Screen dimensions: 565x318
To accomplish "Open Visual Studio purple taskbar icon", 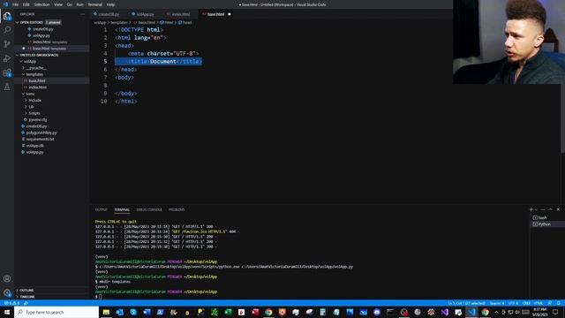I will pos(445,312).
